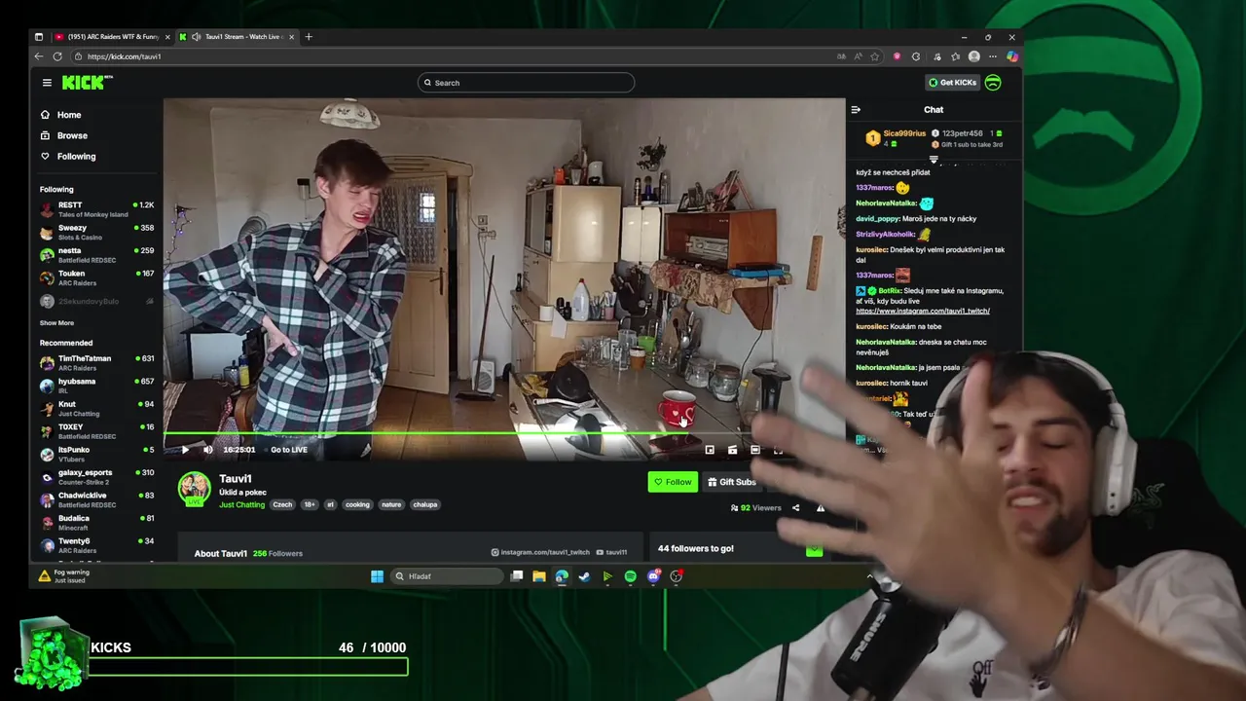Open nestta channel in sidebar

pos(97,255)
